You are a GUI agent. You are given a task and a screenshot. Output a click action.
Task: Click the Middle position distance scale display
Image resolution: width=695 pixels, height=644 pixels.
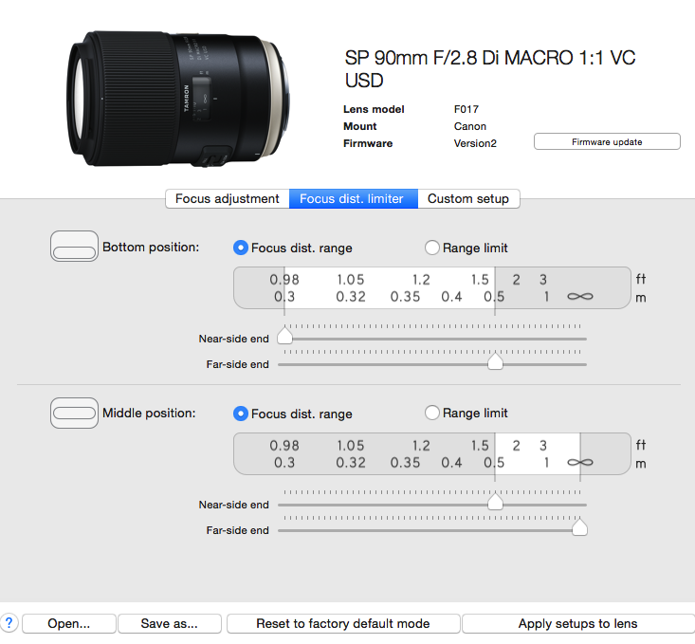click(x=432, y=453)
